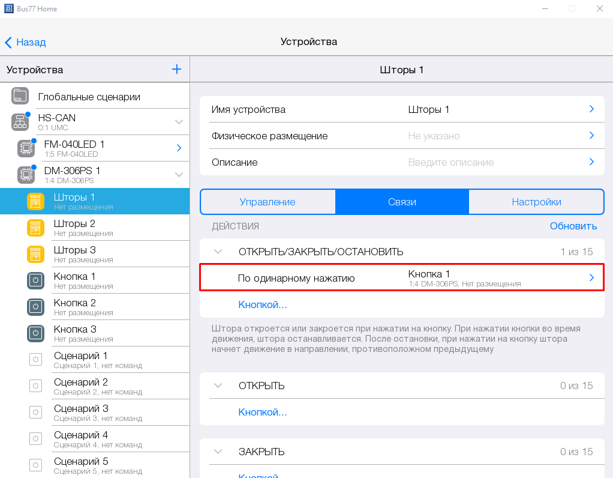Select the HS-CAN network icon
Image resolution: width=613 pixels, height=478 pixels.
(x=20, y=122)
